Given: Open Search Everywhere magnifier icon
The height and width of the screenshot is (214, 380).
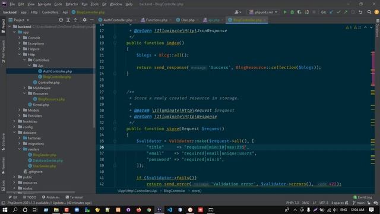Looking at the screenshot, I should [x=369, y=12].
